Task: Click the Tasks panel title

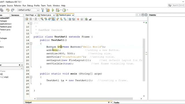Action: click(116, 103)
